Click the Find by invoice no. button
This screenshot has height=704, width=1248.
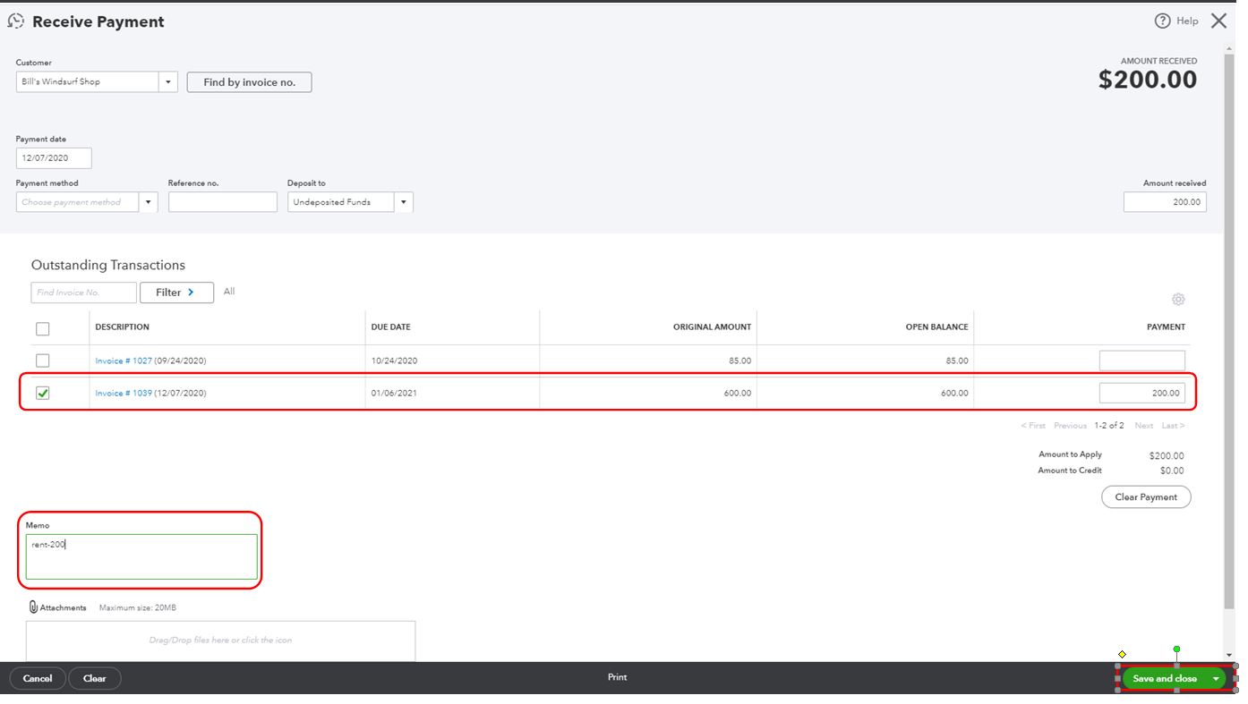pos(249,81)
